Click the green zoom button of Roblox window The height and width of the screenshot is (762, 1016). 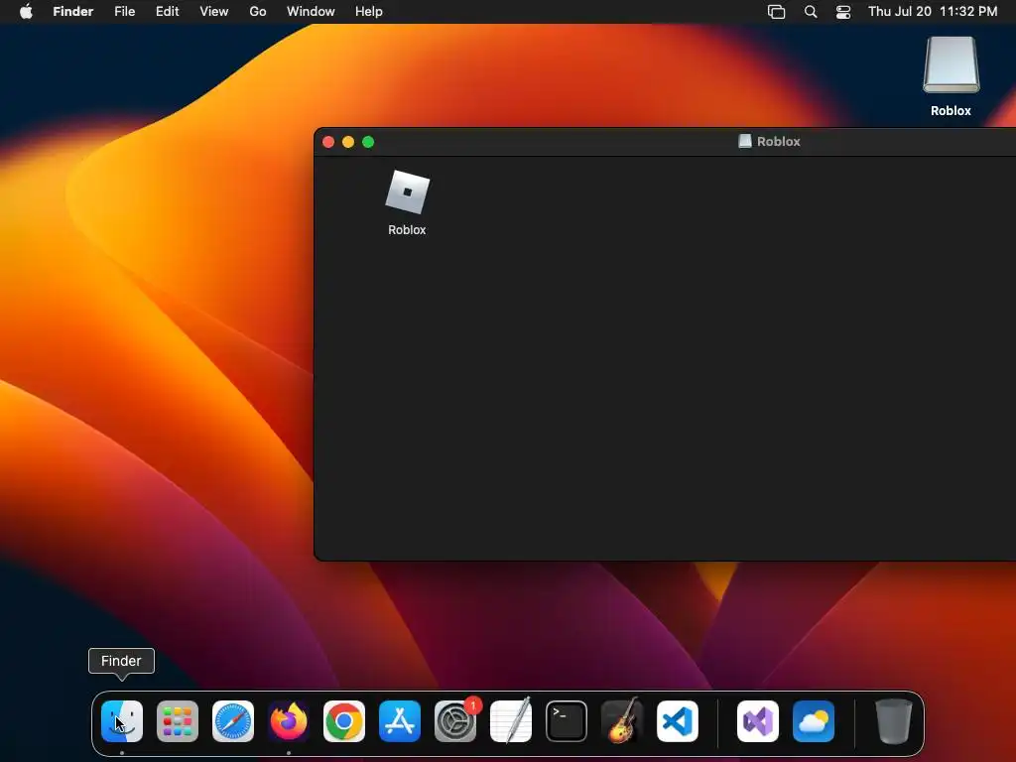coord(368,142)
